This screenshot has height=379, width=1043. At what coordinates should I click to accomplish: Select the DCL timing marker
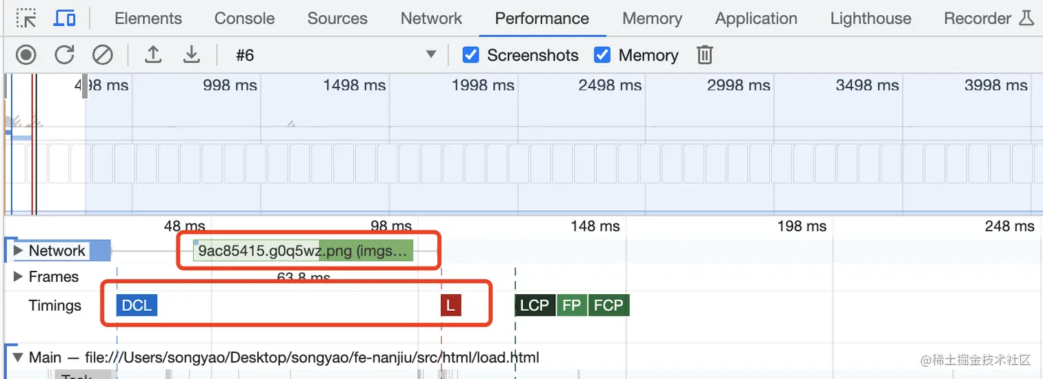[137, 305]
